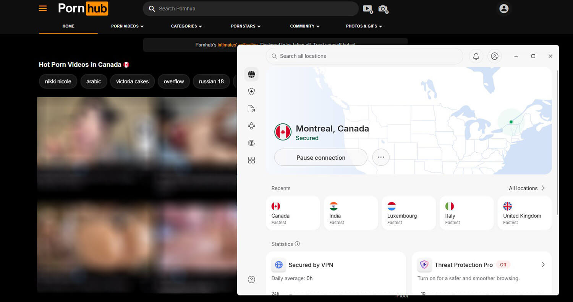The width and height of the screenshot is (573, 302).
Task: Click the green Montreal marker on map
Action: point(511,122)
